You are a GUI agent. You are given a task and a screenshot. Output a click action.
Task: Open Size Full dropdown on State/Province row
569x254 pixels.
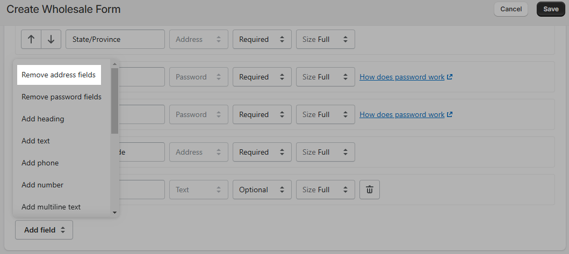[326, 39]
